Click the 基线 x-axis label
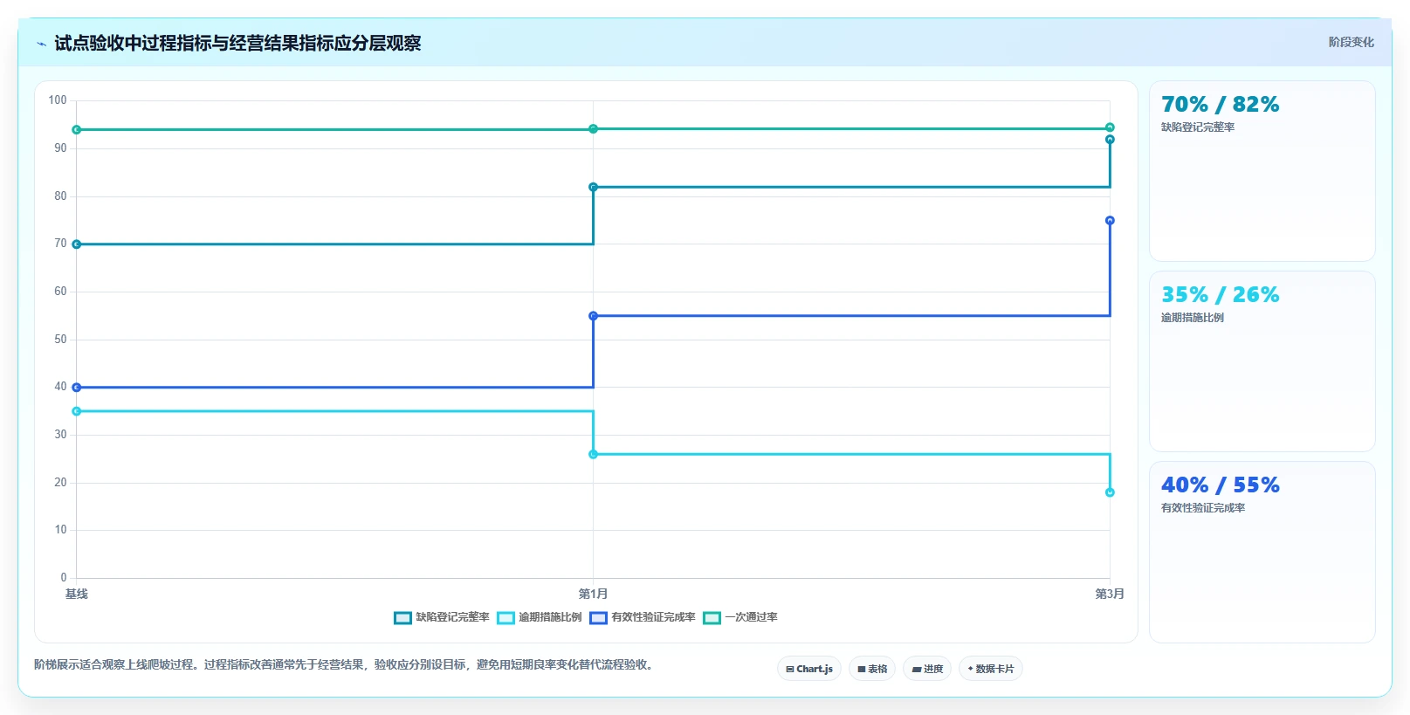 coord(77,594)
